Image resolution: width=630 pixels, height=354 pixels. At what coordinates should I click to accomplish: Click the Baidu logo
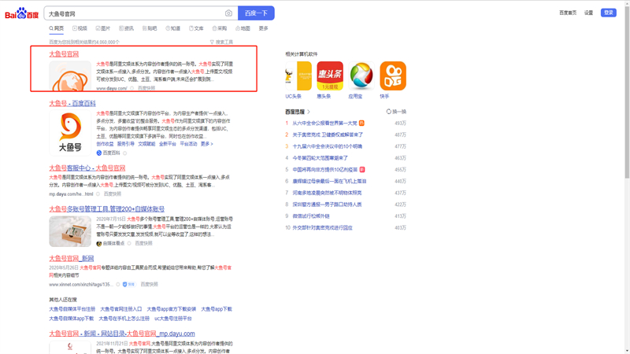(x=21, y=13)
